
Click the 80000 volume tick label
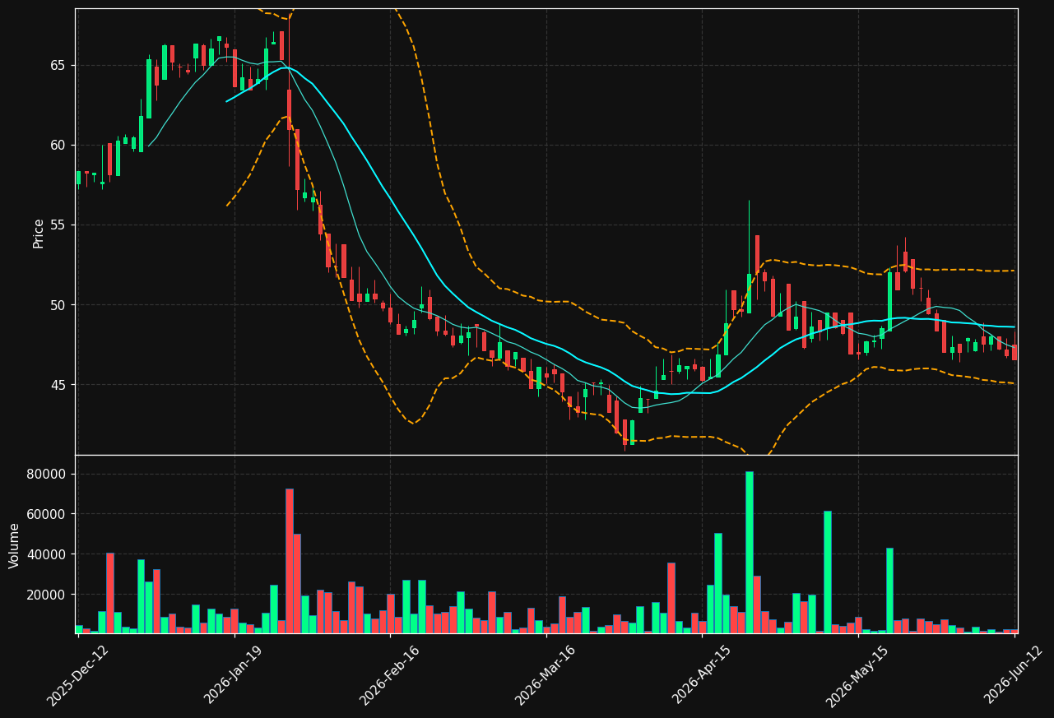tap(47, 475)
